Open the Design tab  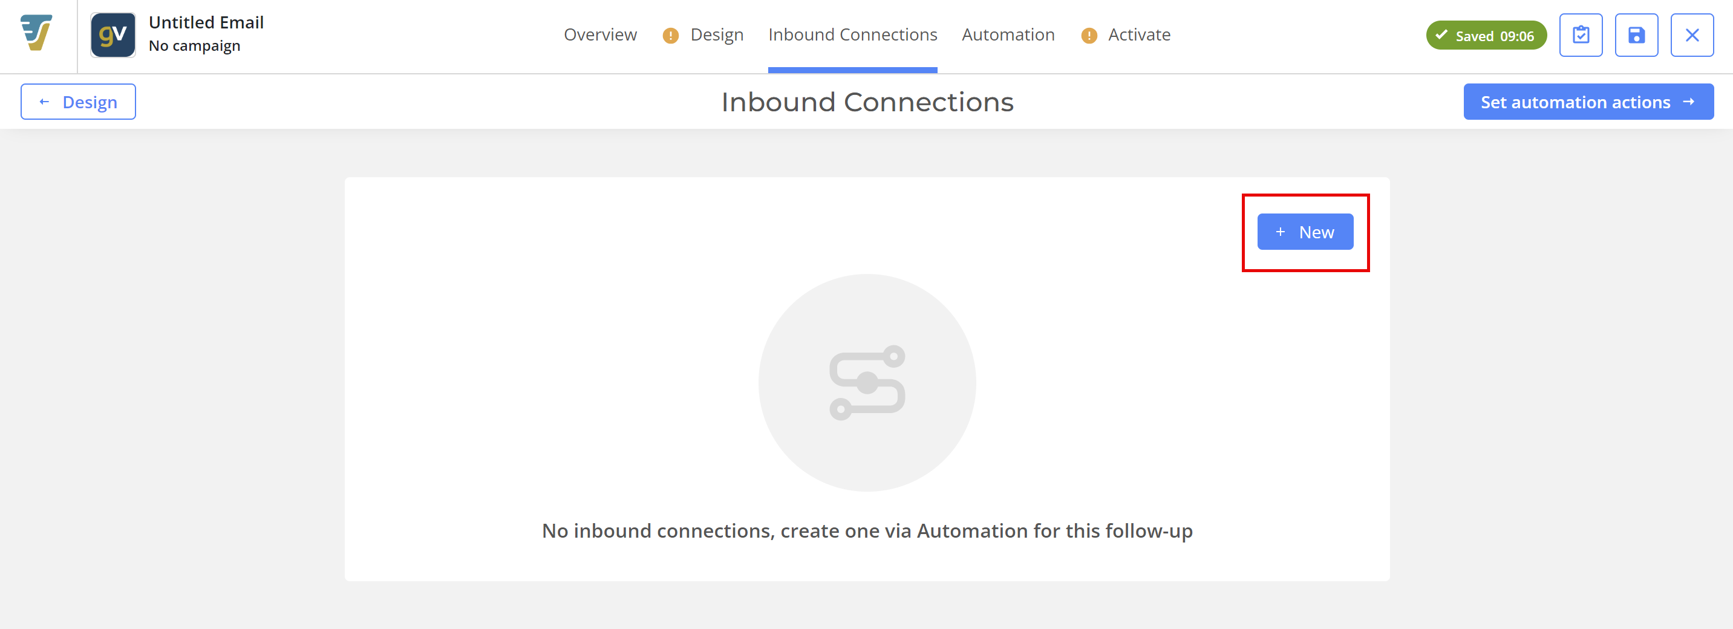pyautogui.click(x=716, y=35)
